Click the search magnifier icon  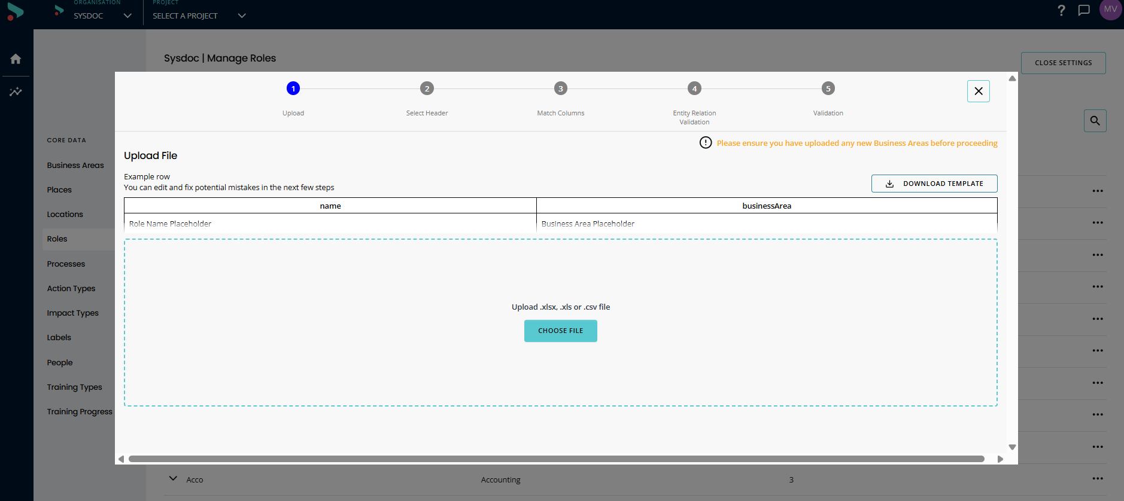(1095, 121)
